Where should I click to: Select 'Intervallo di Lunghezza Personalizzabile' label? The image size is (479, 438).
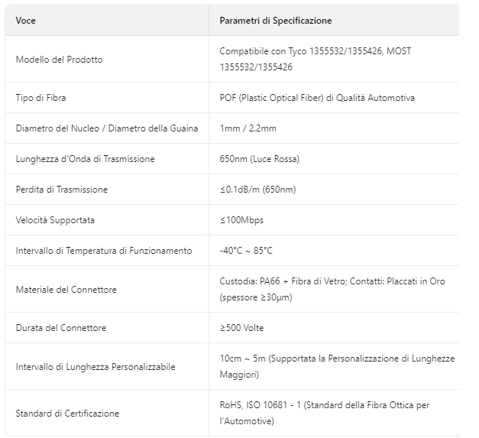click(95, 367)
